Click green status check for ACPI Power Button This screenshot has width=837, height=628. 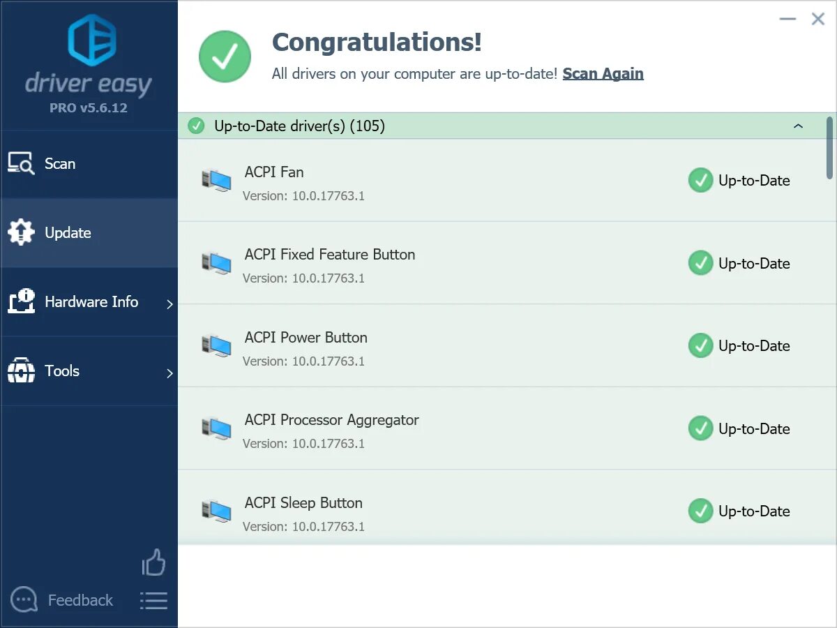pyautogui.click(x=700, y=345)
